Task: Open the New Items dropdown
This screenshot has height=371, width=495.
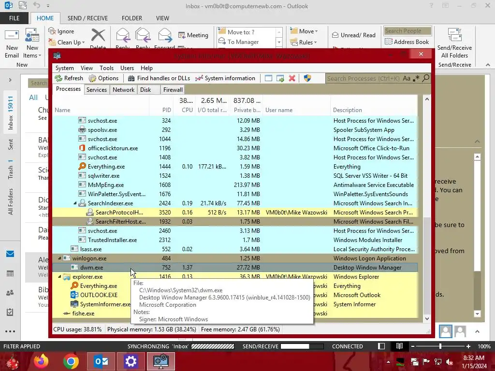Action: point(32,43)
